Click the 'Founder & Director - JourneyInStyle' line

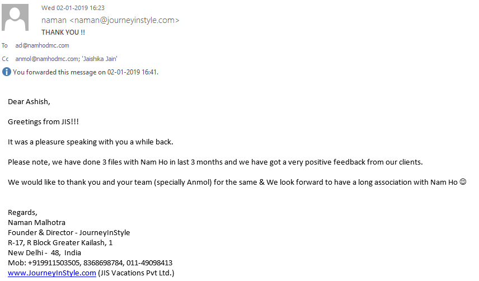(69, 233)
